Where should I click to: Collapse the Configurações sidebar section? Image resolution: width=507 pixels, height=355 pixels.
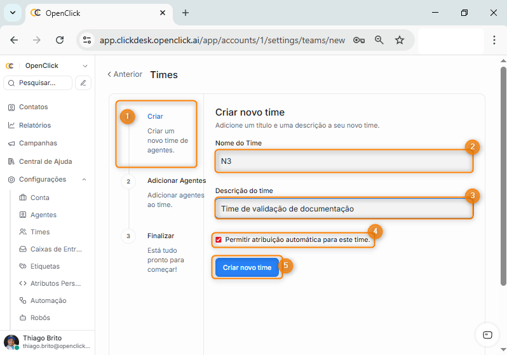click(84, 180)
